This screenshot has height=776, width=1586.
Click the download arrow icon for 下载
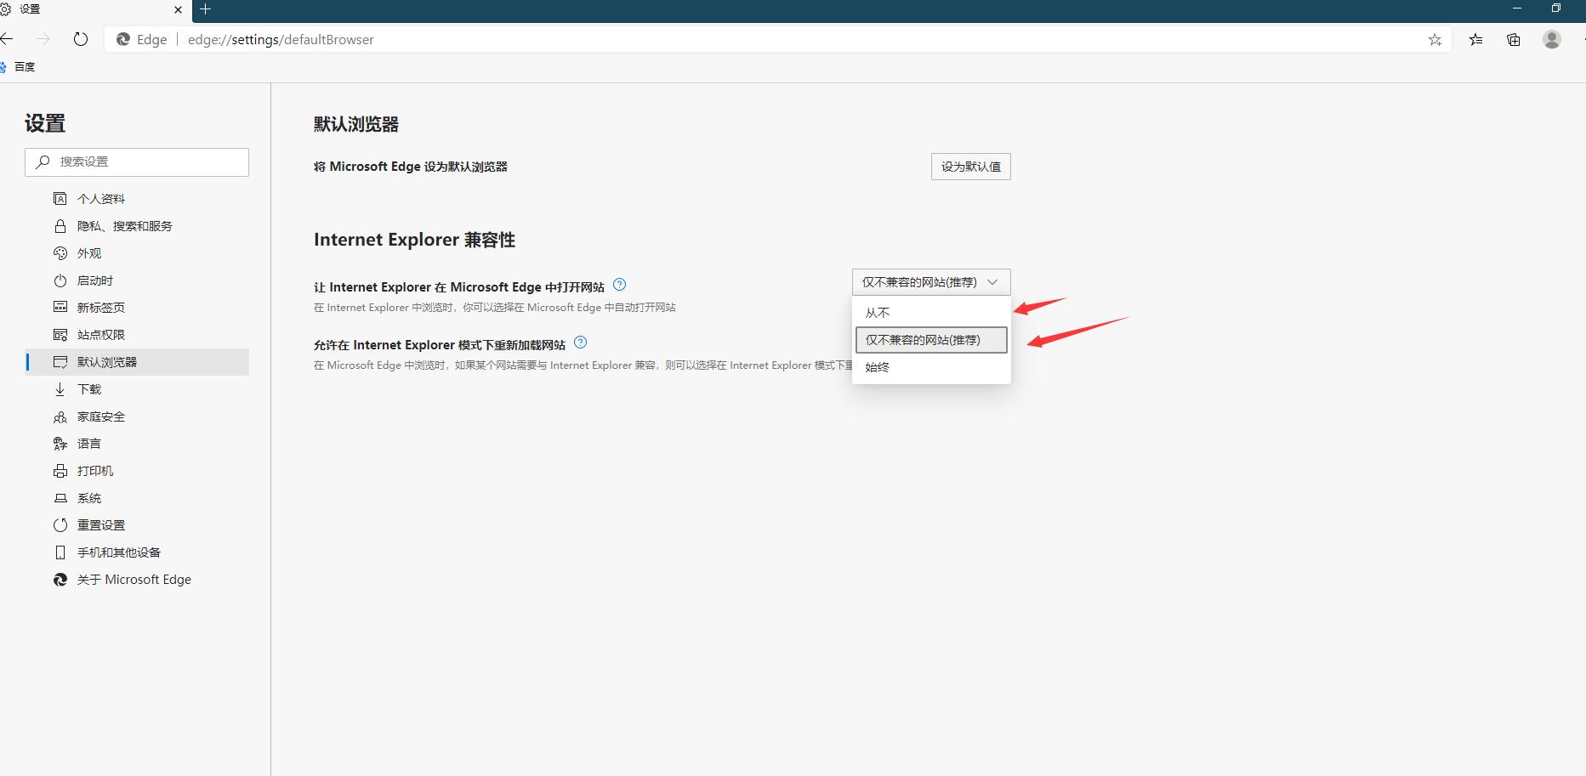[x=60, y=389]
